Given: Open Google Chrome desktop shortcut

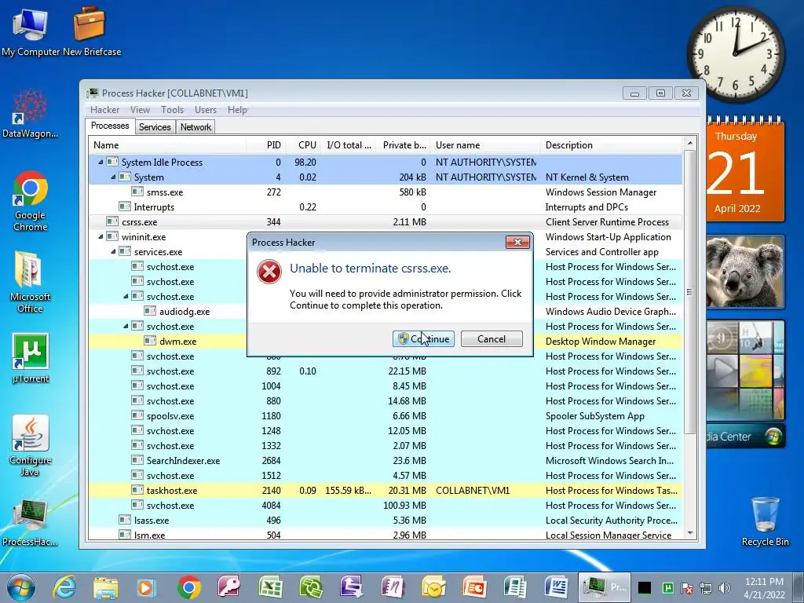Looking at the screenshot, I should click(31, 201).
